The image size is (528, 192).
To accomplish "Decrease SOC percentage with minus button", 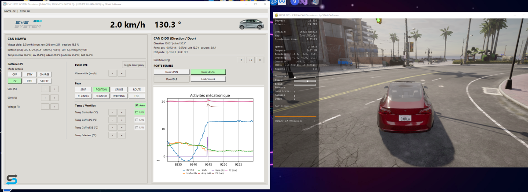I will 45,89.
